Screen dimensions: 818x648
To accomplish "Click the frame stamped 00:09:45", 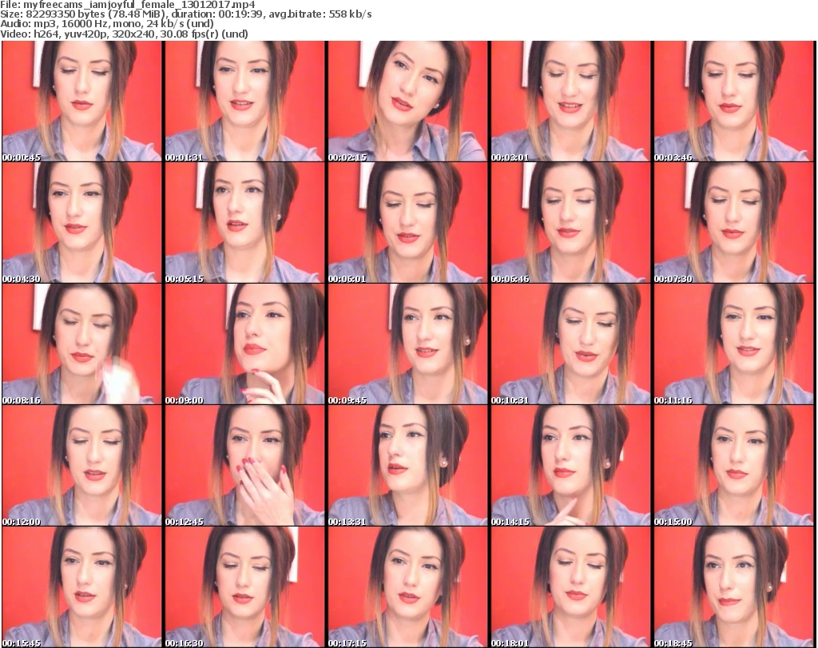I will click(407, 344).
